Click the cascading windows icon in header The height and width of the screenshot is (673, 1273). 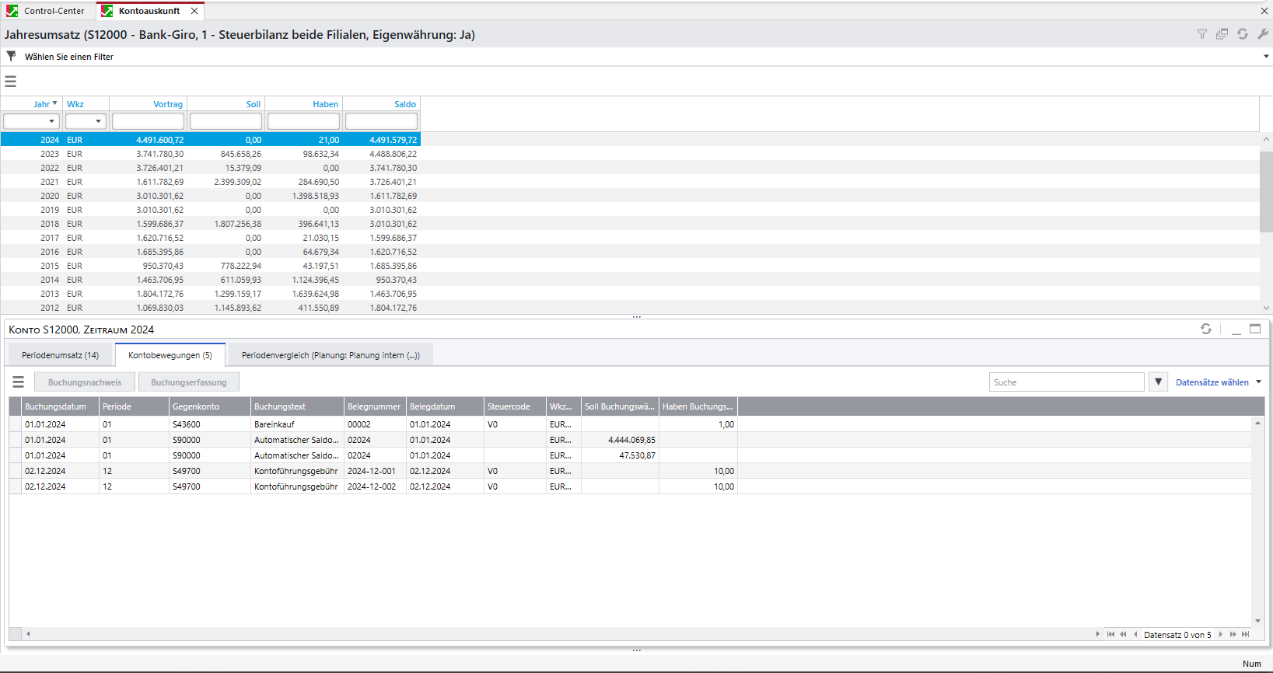coord(1222,34)
